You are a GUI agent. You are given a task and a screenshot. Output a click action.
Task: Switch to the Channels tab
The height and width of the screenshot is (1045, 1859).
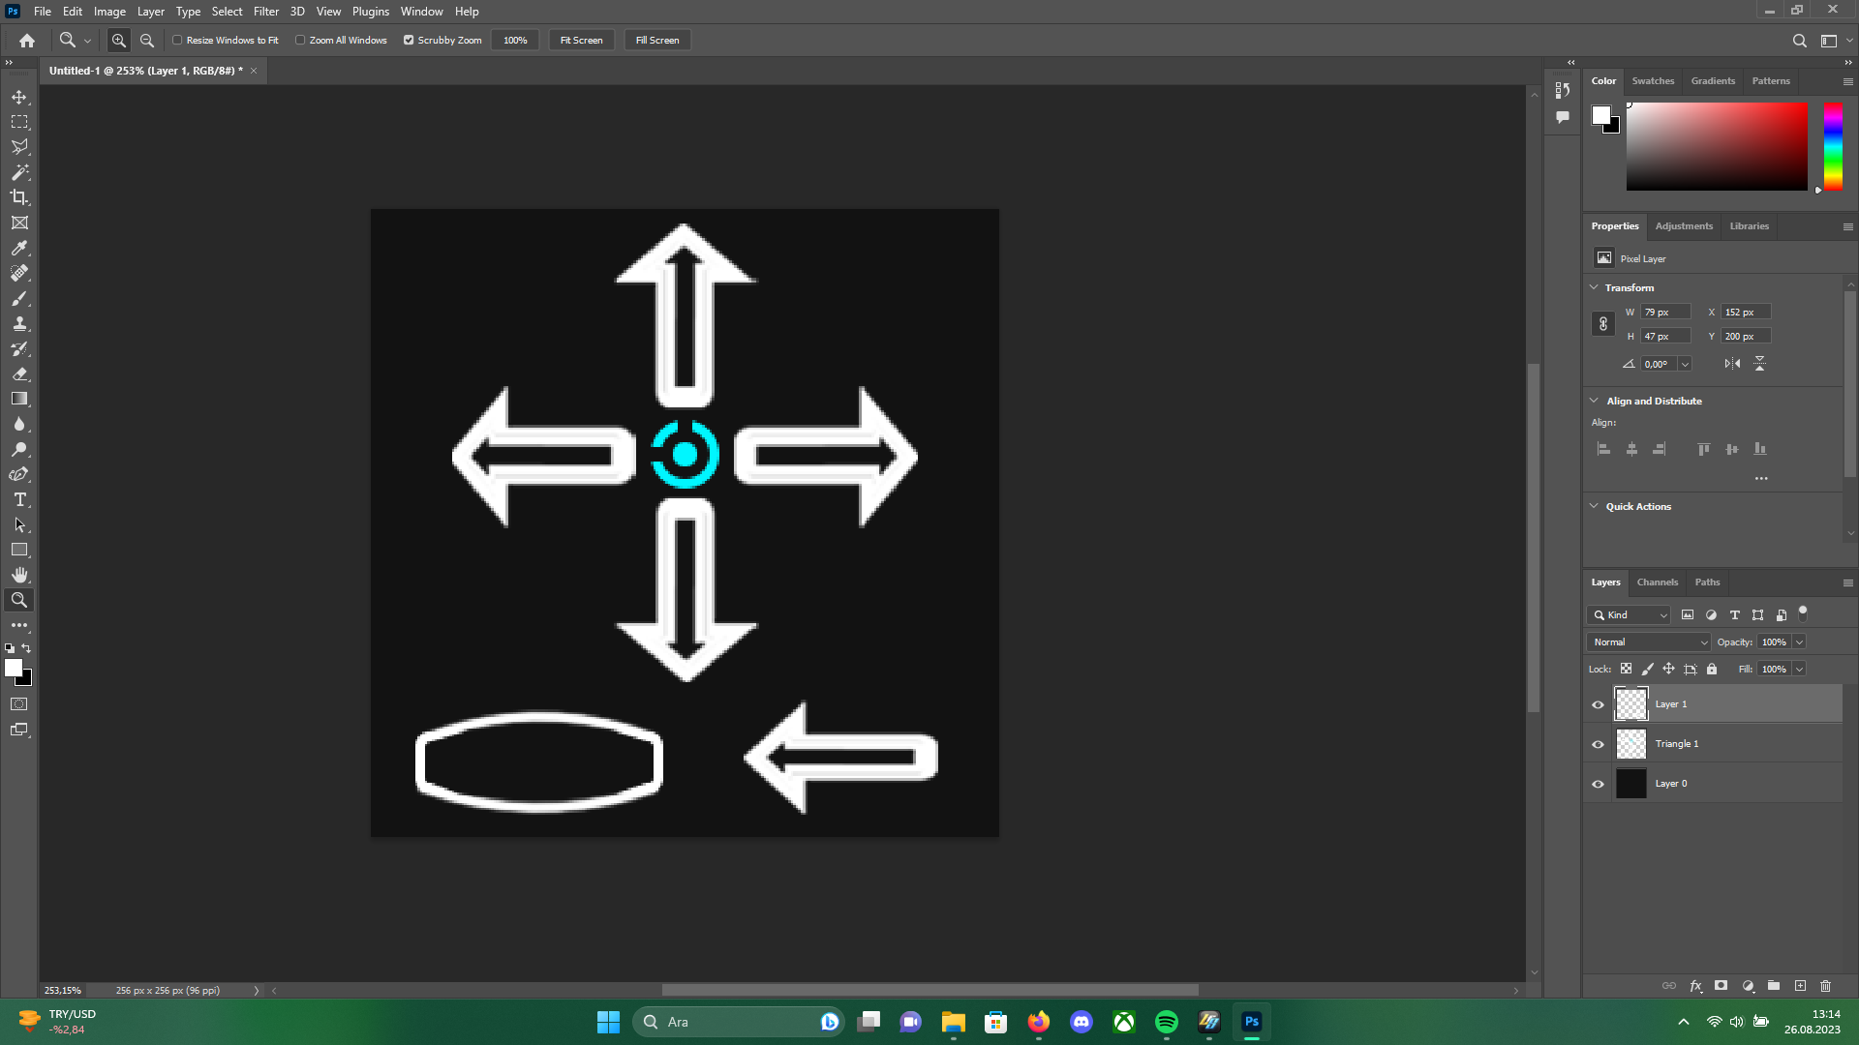(x=1657, y=582)
